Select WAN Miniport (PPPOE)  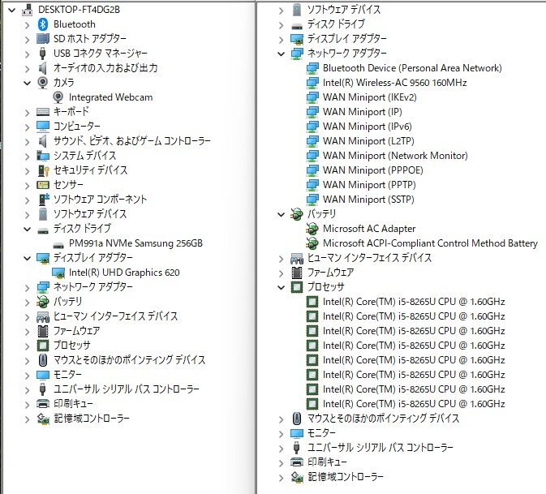[373, 170]
